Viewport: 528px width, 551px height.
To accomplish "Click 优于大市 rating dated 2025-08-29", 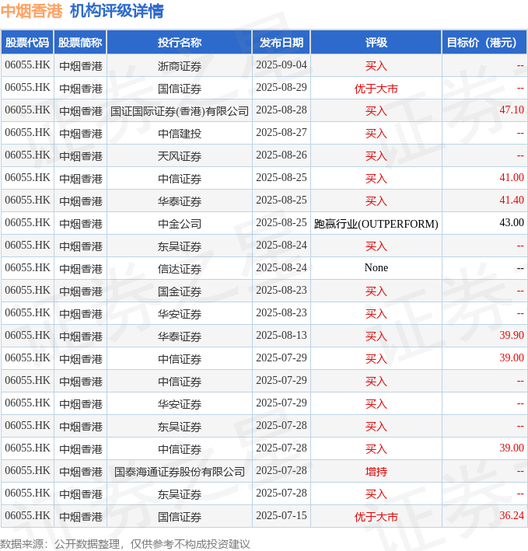I will 376,88.
